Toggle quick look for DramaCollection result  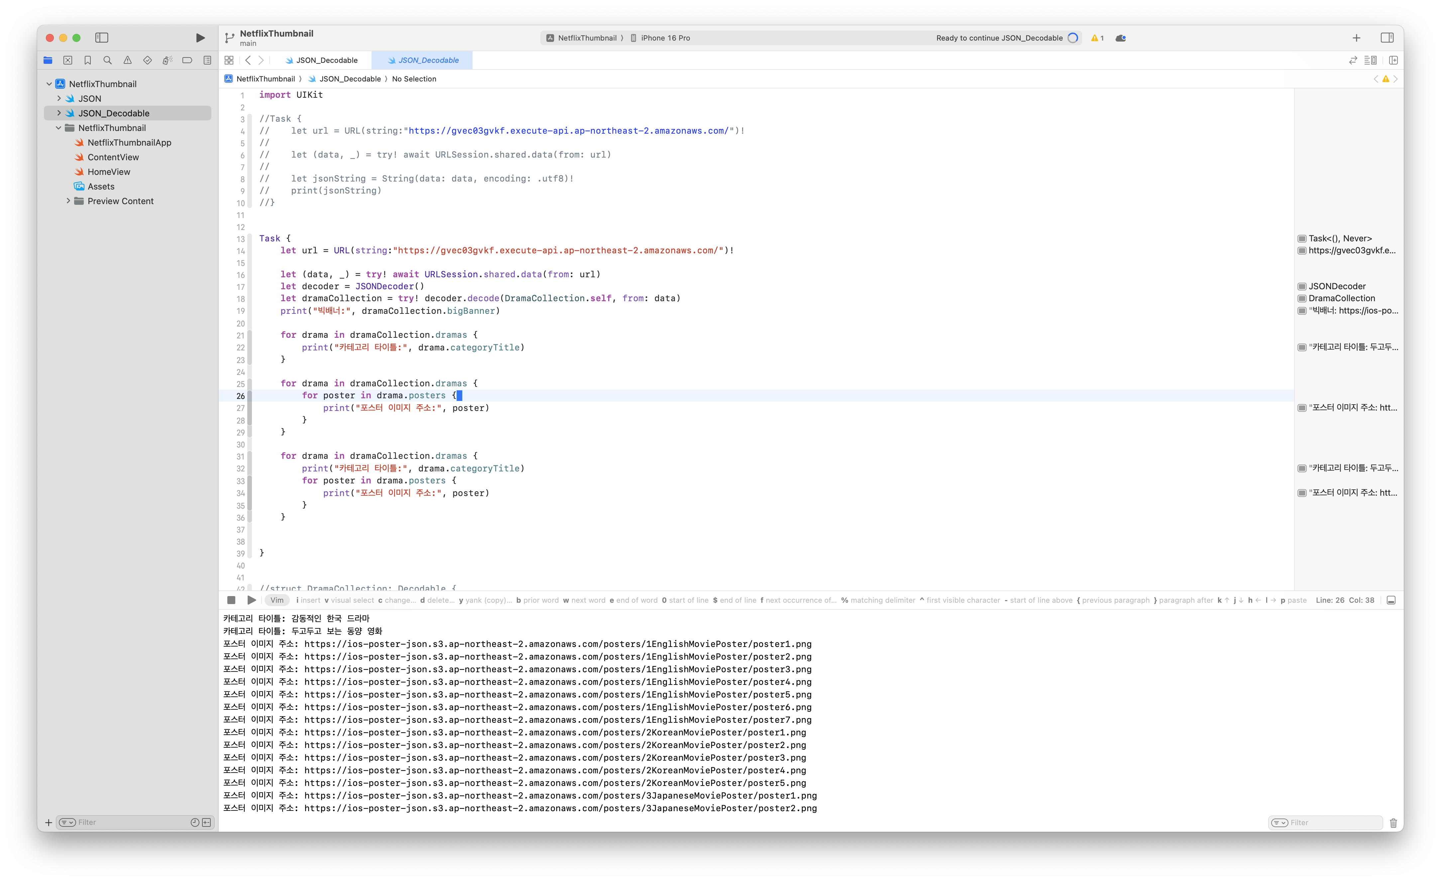tap(1302, 299)
